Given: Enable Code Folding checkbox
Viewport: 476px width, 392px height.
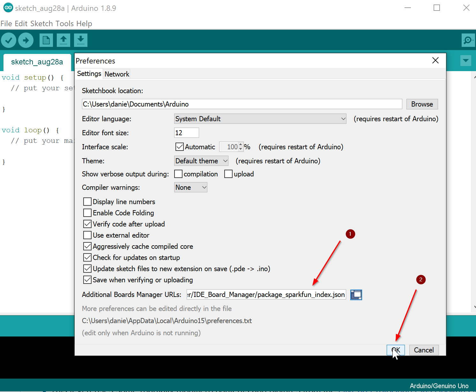Looking at the screenshot, I should coord(87,213).
